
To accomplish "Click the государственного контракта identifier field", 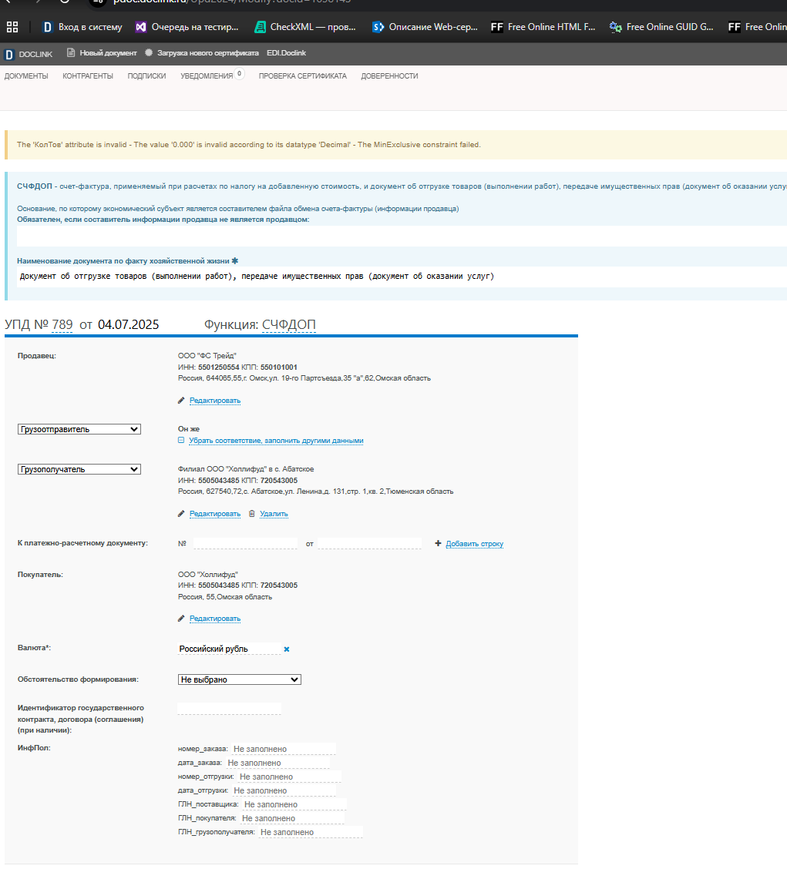I will coord(229,709).
